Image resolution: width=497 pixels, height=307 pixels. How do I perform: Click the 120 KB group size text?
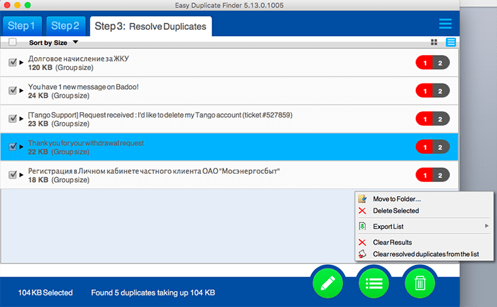click(x=61, y=68)
